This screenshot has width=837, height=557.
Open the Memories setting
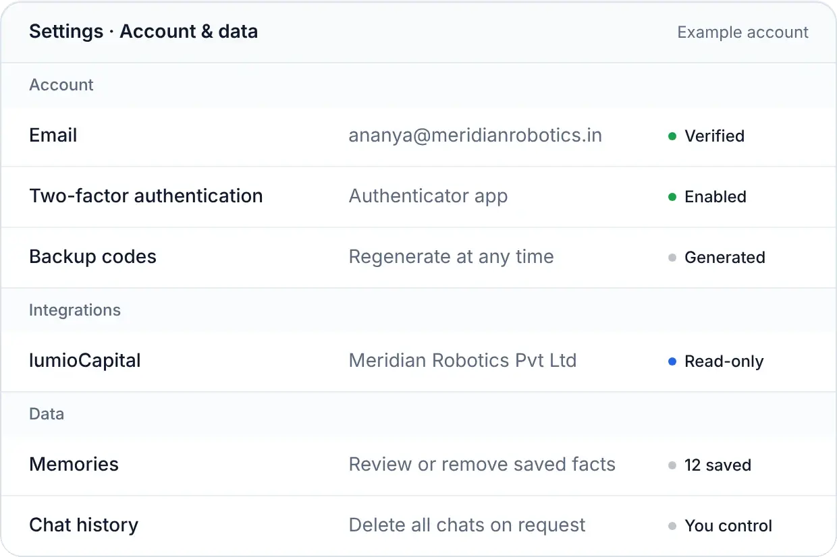pyautogui.click(x=418, y=465)
